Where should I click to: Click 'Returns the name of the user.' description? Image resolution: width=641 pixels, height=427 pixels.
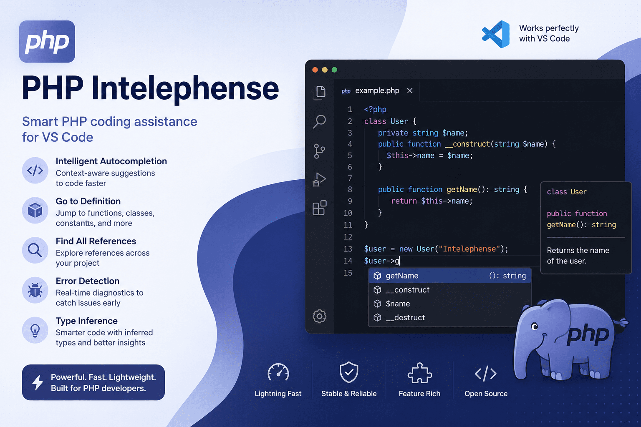point(578,256)
